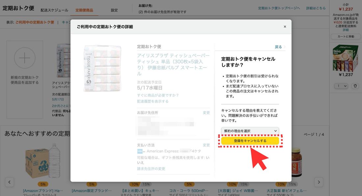This screenshot has width=362, height=196.
Task: Click the Blendy stick product thumbnail in cart
Action: click(346, 58)
